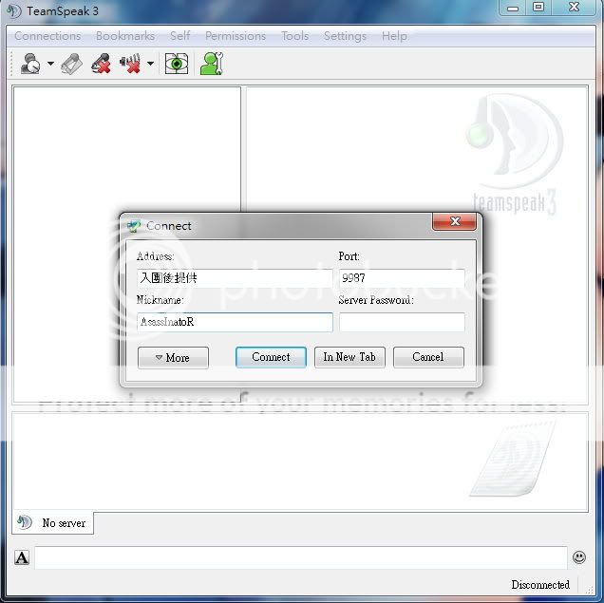The width and height of the screenshot is (604, 603).
Task: Expand the More options button
Action: (173, 358)
